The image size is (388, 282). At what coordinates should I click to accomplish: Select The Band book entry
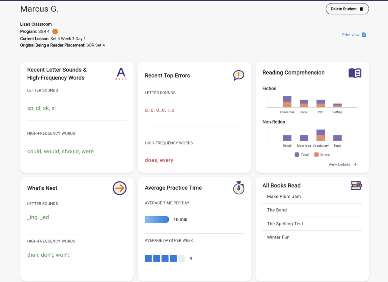pyautogui.click(x=277, y=210)
